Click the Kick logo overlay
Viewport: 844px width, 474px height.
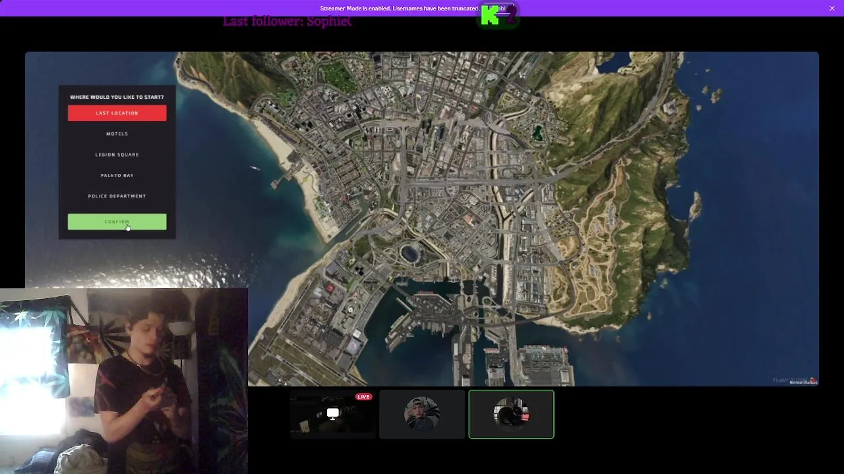pos(498,15)
